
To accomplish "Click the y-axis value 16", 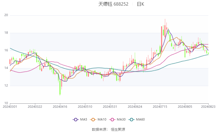I will point(6,50).
